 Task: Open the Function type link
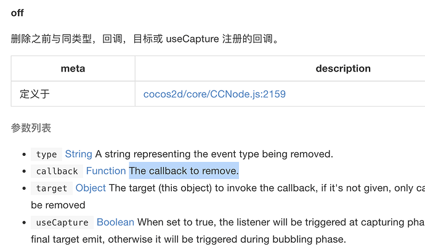point(106,171)
